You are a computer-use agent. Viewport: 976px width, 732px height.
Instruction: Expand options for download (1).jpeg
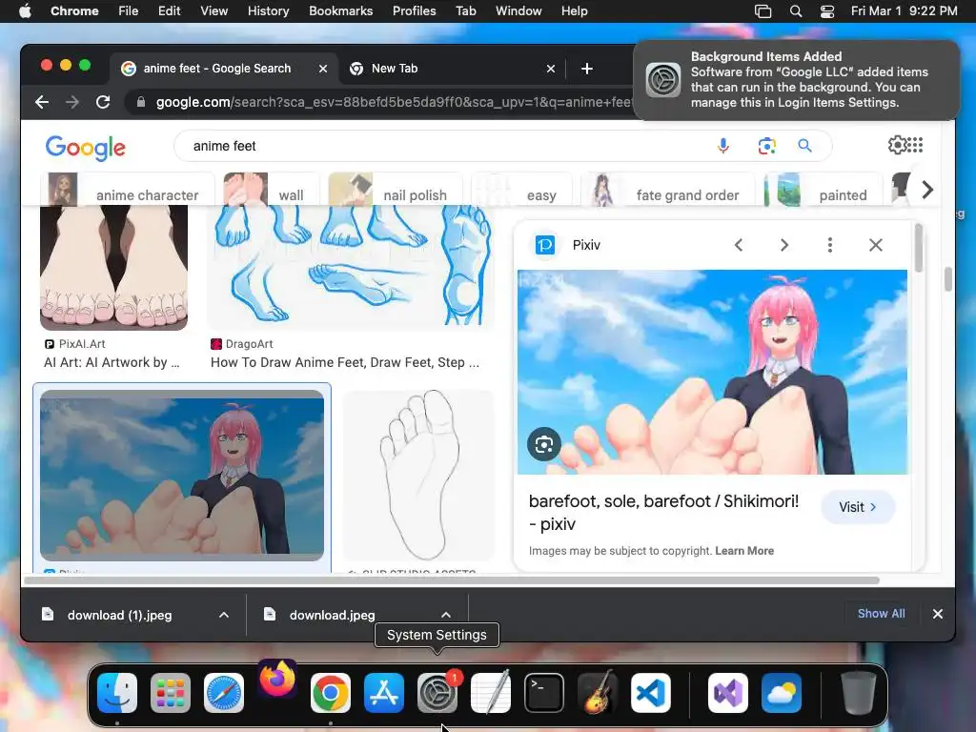[224, 615]
